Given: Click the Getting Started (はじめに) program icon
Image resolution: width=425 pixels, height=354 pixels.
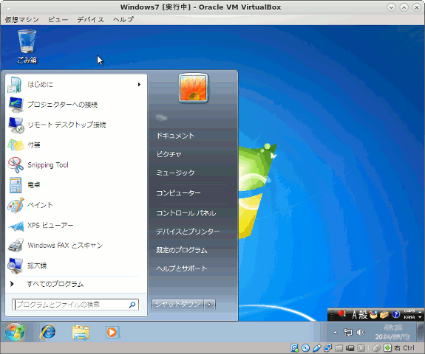Looking at the screenshot, I should pos(15,85).
